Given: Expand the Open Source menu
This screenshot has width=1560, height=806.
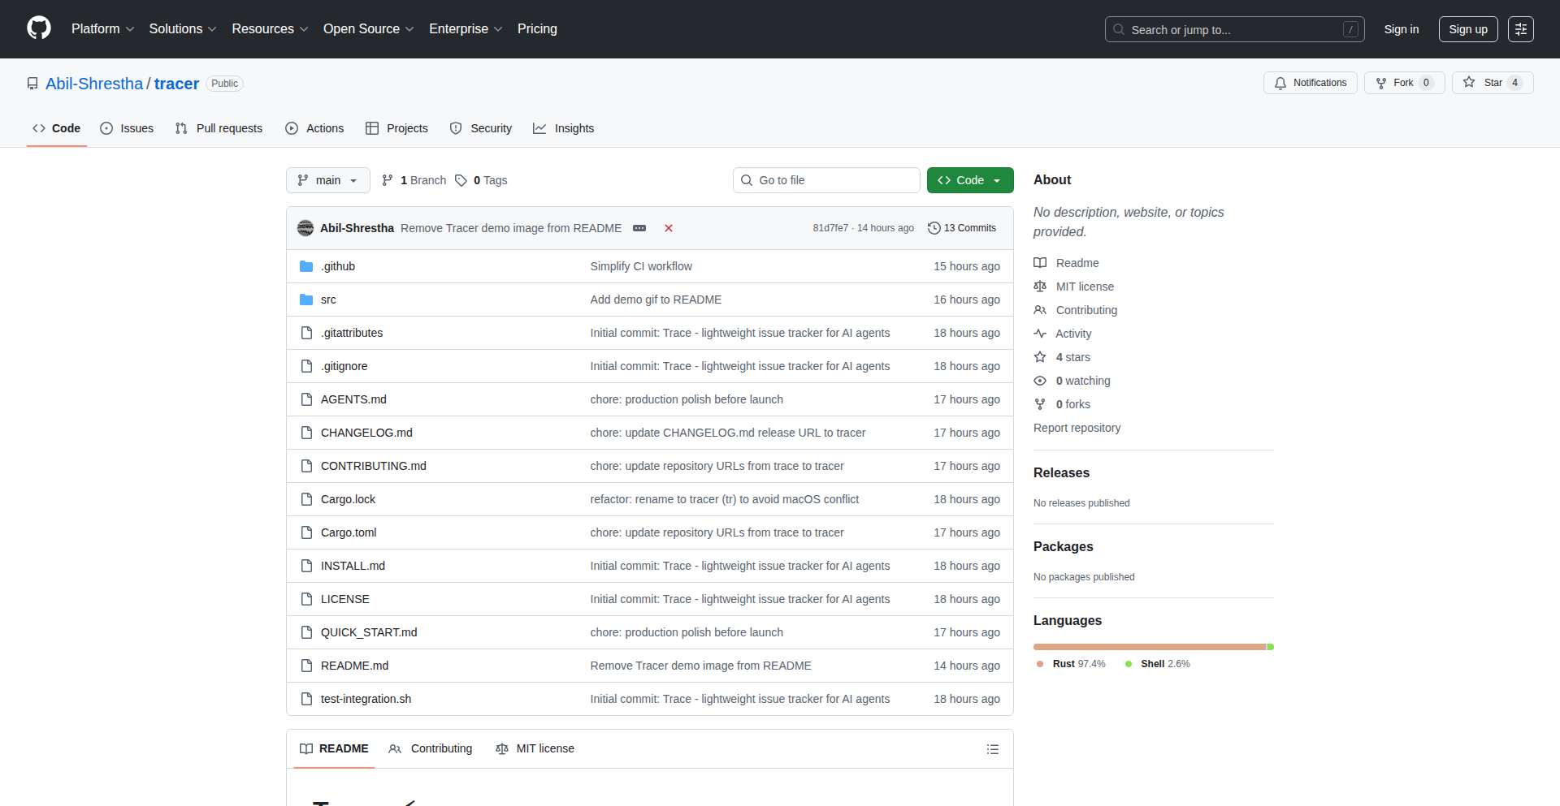Looking at the screenshot, I should [369, 29].
